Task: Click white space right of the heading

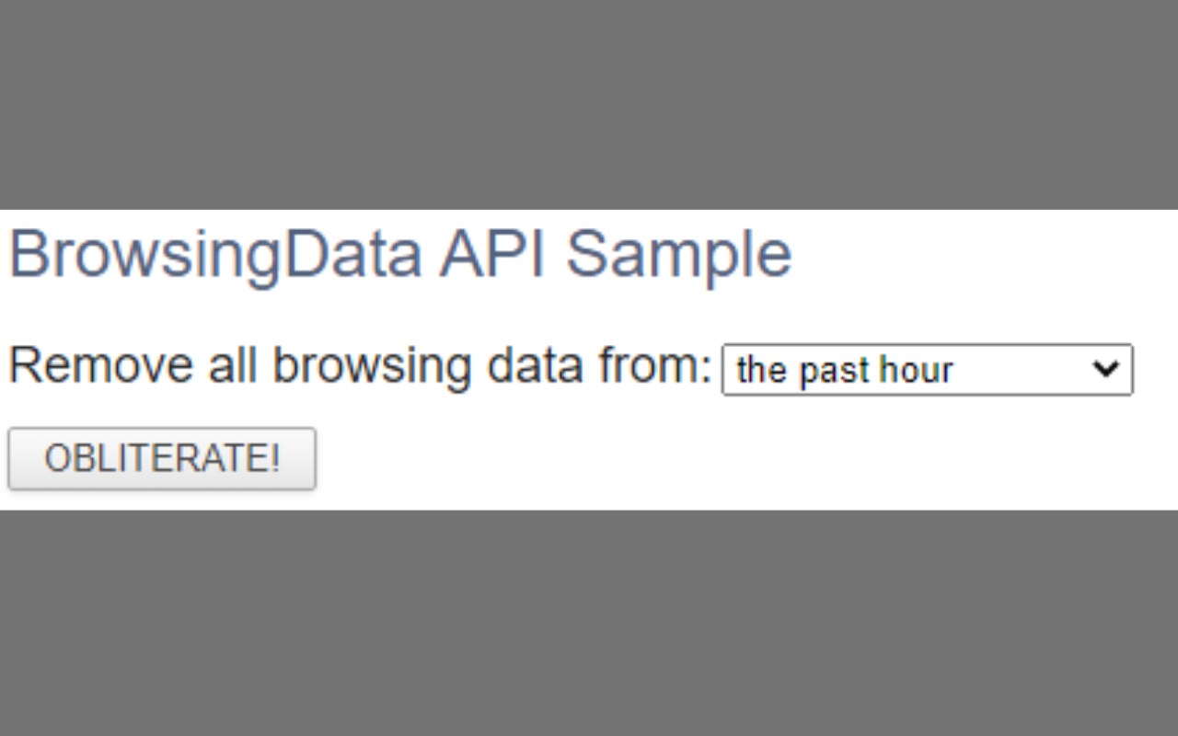Action: pos(985,253)
